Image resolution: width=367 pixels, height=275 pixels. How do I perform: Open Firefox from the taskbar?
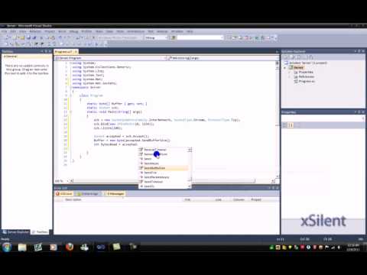70,247
